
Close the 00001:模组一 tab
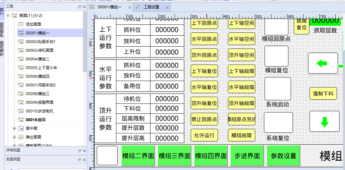129,7
